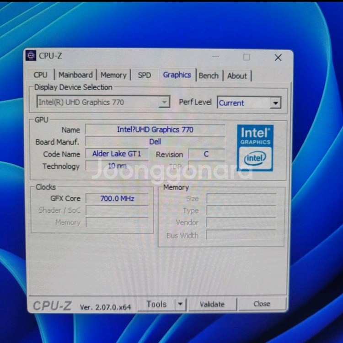Click the Validate button
This screenshot has height=343, width=343.
tap(212, 304)
